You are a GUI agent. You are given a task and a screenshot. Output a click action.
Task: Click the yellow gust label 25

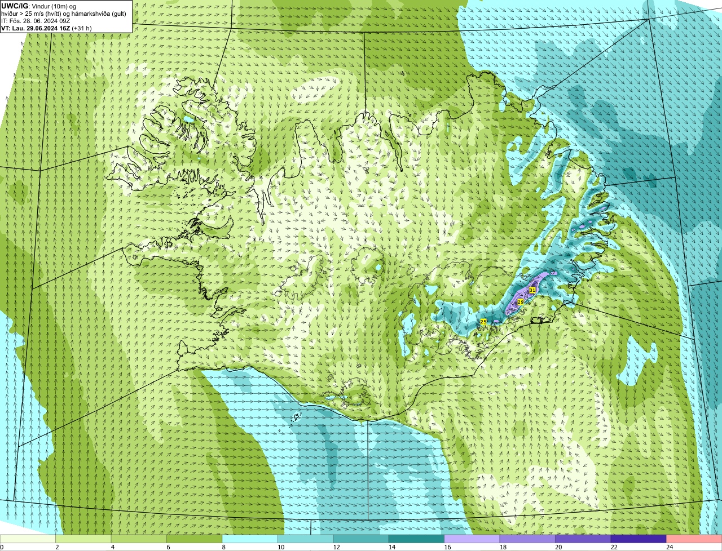pyautogui.click(x=483, y=322)
